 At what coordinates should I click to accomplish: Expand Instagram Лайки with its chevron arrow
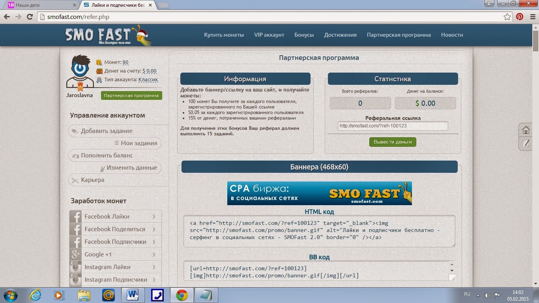tap(154, 267)
